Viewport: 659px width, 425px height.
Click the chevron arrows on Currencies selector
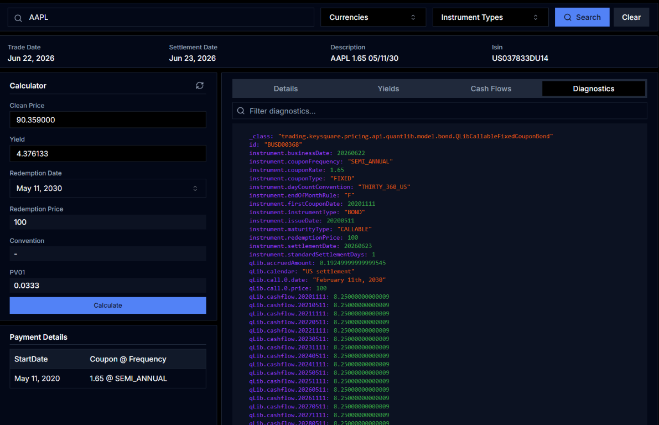coord(413,17)
